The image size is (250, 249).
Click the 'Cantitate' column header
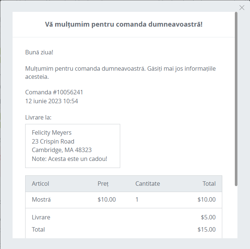(x=148, y=184)
